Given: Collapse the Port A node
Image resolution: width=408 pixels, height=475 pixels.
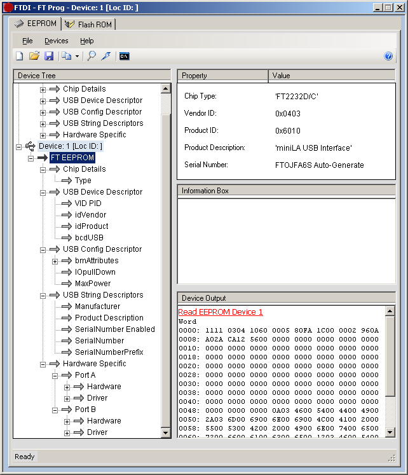Looking at the screenshot, I should (x=55, y=376).
